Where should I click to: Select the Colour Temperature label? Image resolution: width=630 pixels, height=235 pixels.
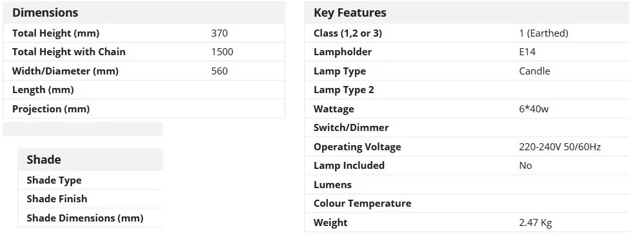363,204
